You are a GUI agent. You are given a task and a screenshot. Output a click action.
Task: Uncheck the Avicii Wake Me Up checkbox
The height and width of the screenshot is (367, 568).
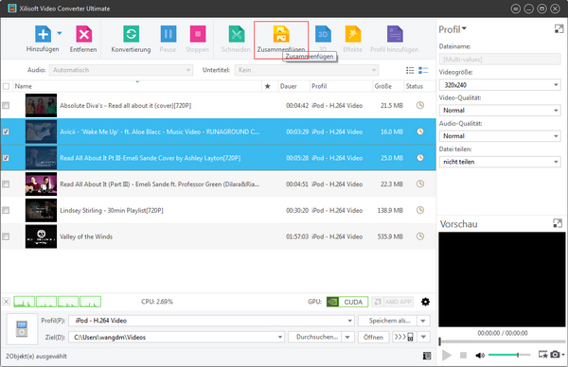click(x=6, y=131)
